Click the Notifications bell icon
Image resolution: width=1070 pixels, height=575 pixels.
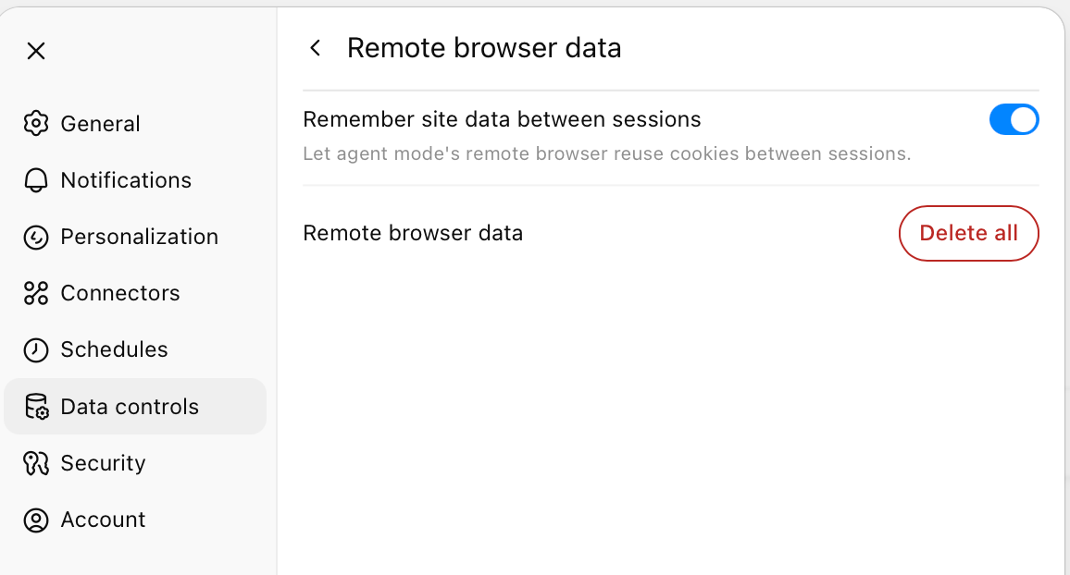coord(36,179)
